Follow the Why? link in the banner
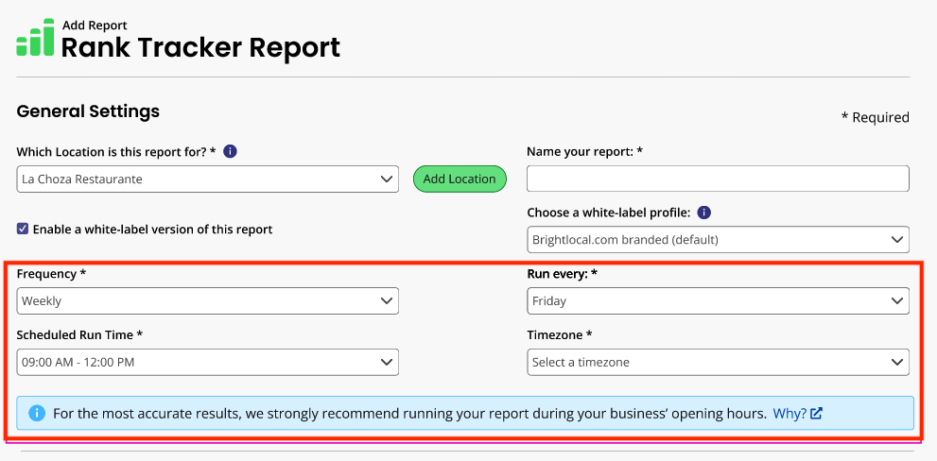 (x=789, y=413)
